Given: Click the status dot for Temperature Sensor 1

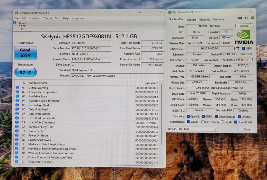Looking at the screenshot, I should [x=16, y=161].
